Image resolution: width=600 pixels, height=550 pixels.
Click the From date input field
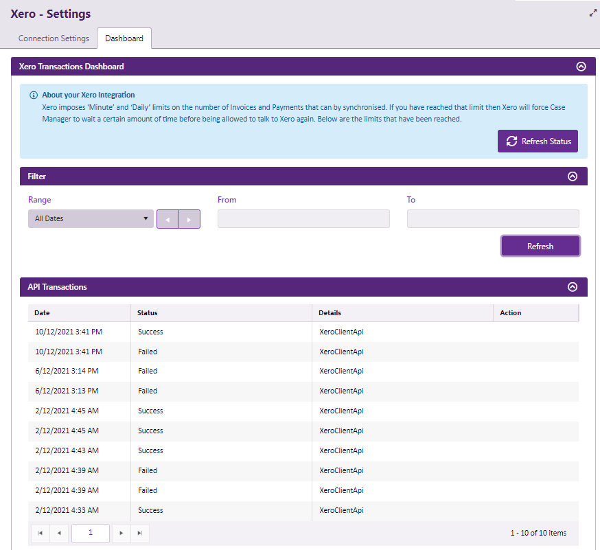point(303,219)
